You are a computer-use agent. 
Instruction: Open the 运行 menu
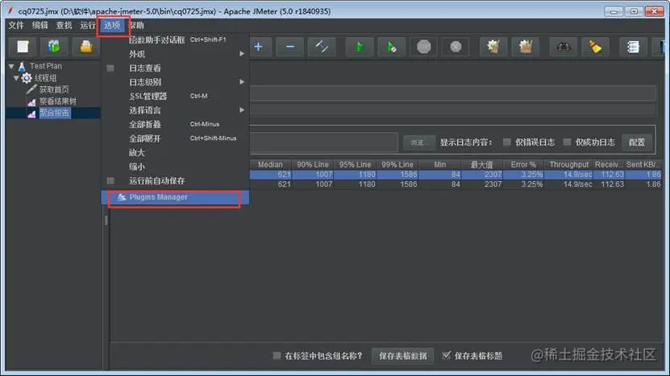click(88, 25)
